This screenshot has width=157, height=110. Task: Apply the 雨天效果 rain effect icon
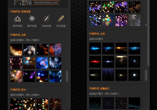tap(17, 19)
